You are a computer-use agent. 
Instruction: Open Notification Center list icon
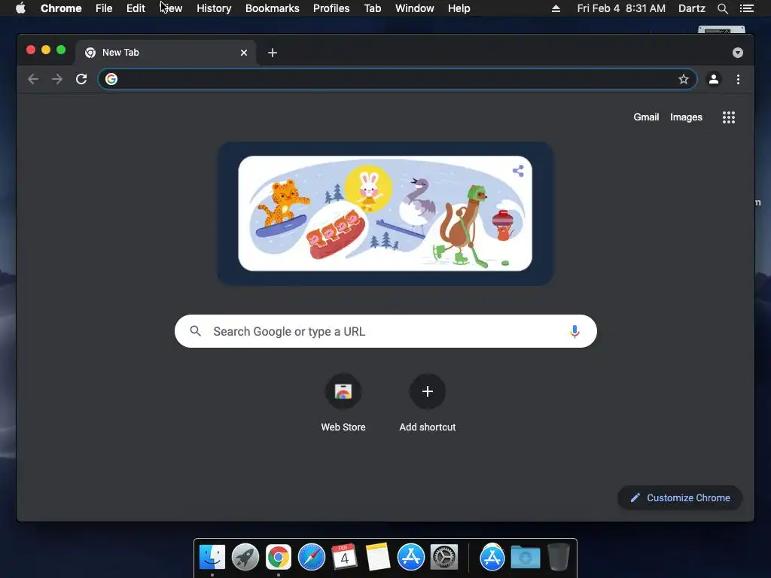tap(747, 8)
